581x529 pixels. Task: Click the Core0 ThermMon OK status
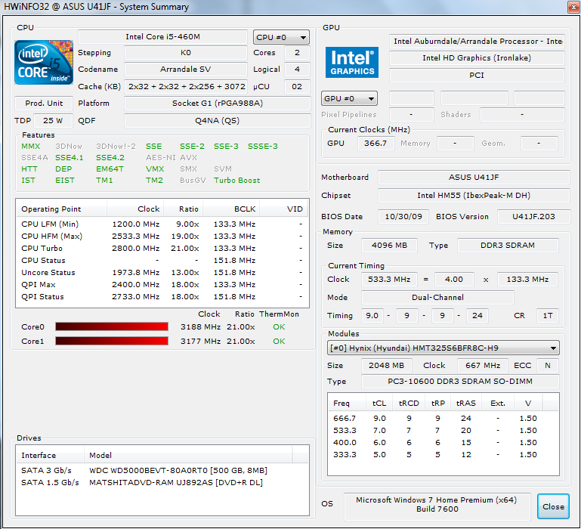[x=279, y=327]
